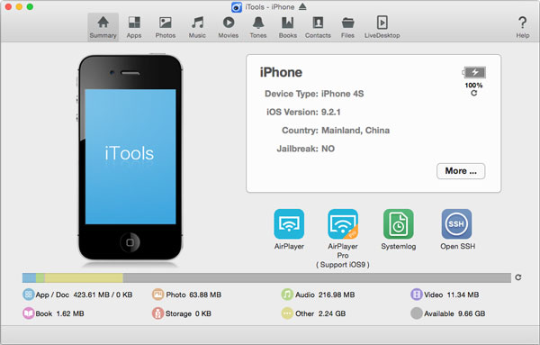The image size is (540, 345).
Task: Click the yellow minimize window button
Action: pyautogui.click(x=19, y=6)
